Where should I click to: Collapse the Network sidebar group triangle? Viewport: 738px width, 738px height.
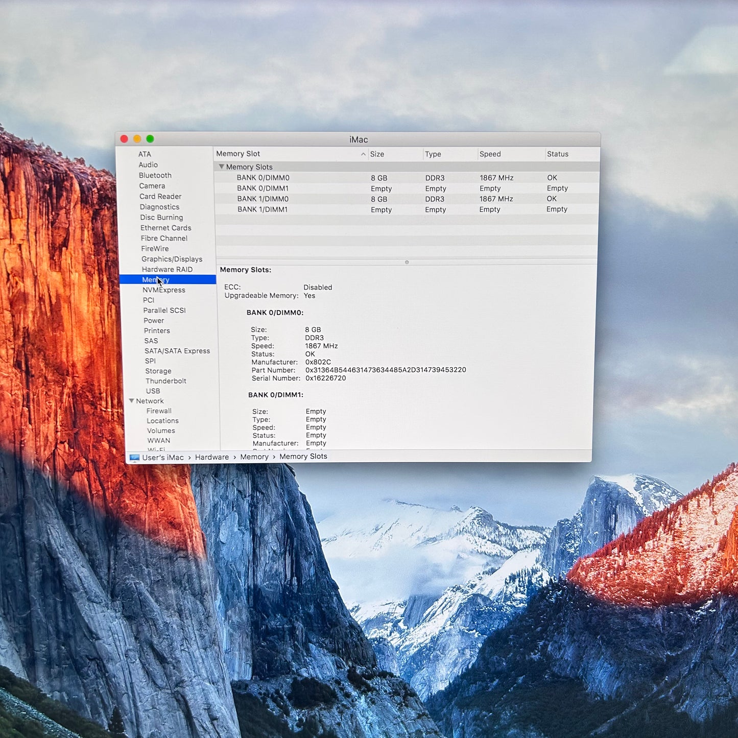(x=132, y=401)
